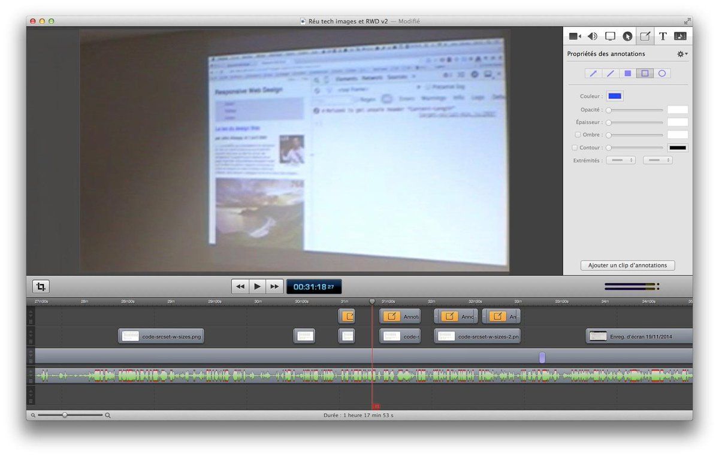Open the text properties tab icon

click(663, 36)
